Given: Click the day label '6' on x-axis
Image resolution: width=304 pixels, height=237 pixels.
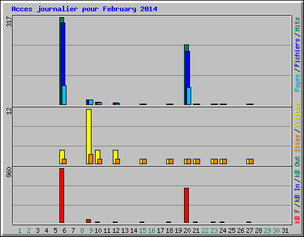Looking at the screenshot, I should click(64, 230).
